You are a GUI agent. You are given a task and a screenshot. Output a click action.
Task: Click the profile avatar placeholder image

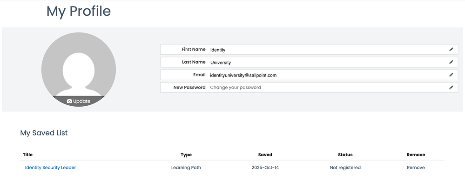(79, 70)
